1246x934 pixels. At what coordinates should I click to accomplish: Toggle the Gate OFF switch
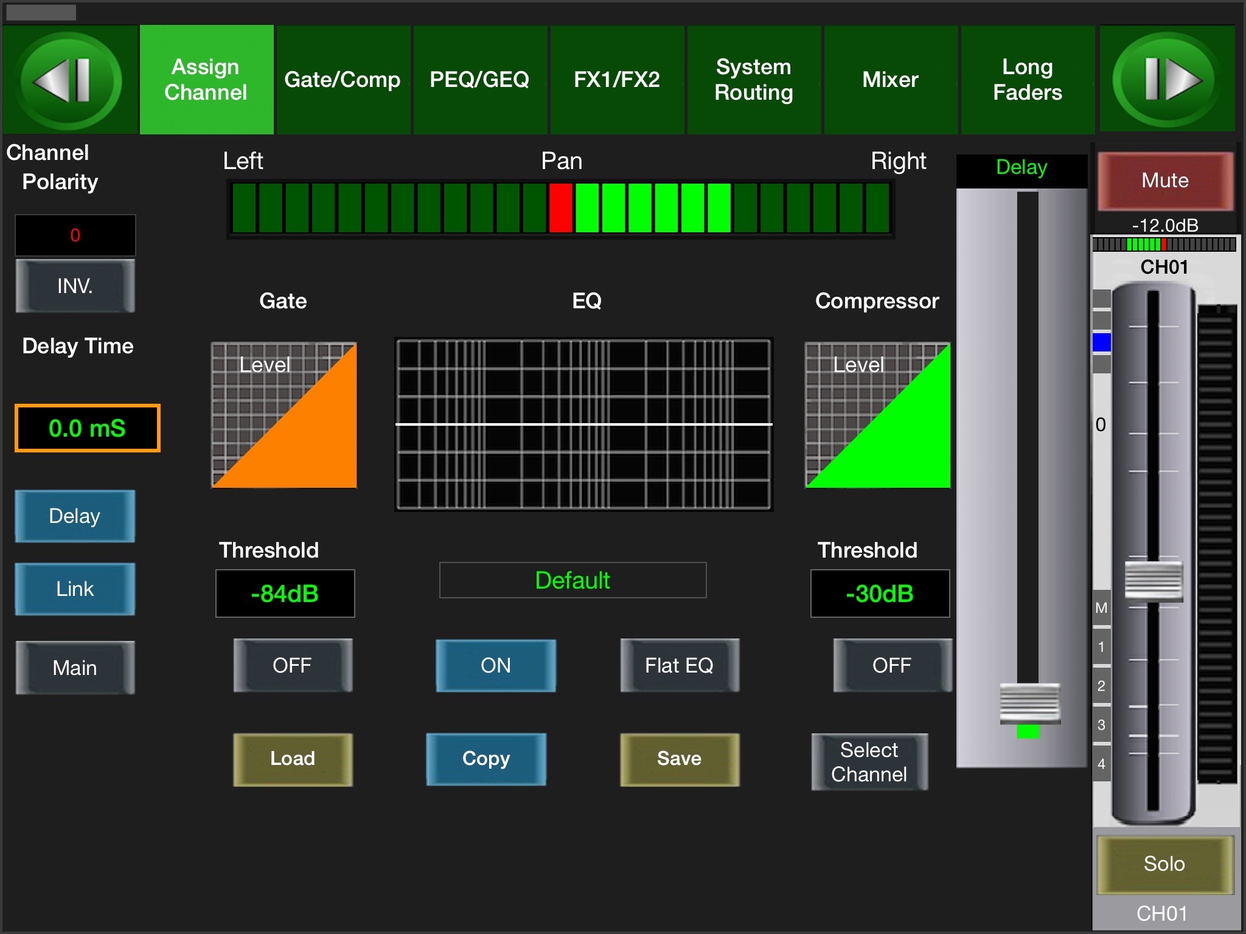tap(293, 665)
